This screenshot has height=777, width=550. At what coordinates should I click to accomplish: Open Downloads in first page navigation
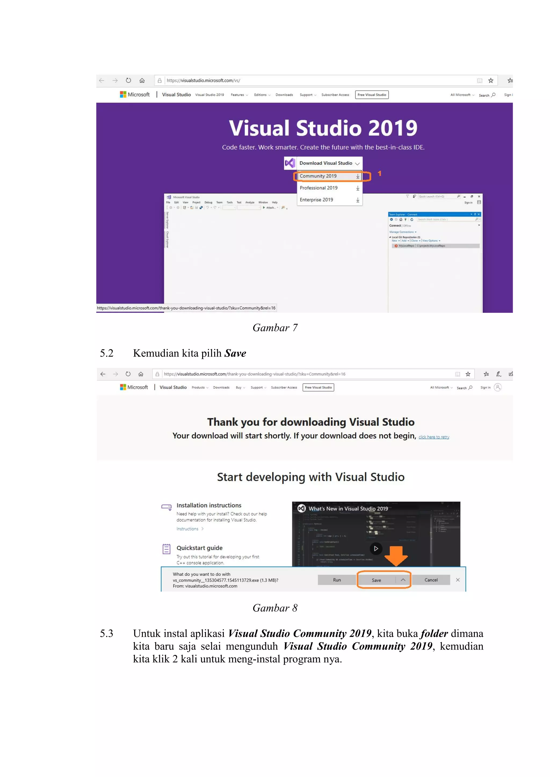[284, 95]
